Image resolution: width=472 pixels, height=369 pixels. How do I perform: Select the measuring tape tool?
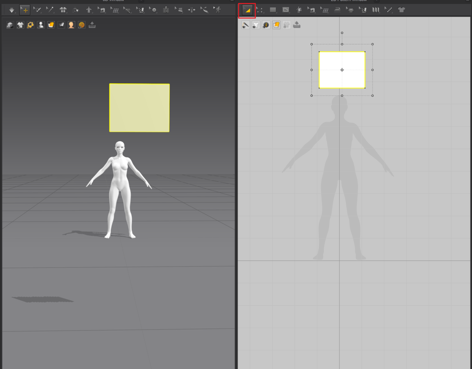(x=205, y=10)
